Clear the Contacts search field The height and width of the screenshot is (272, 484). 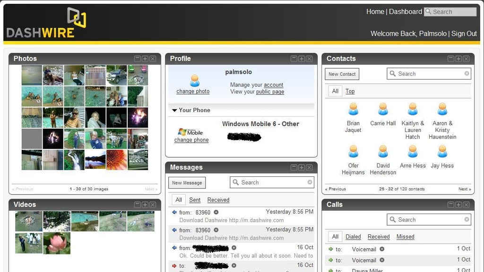coord(467,74)
